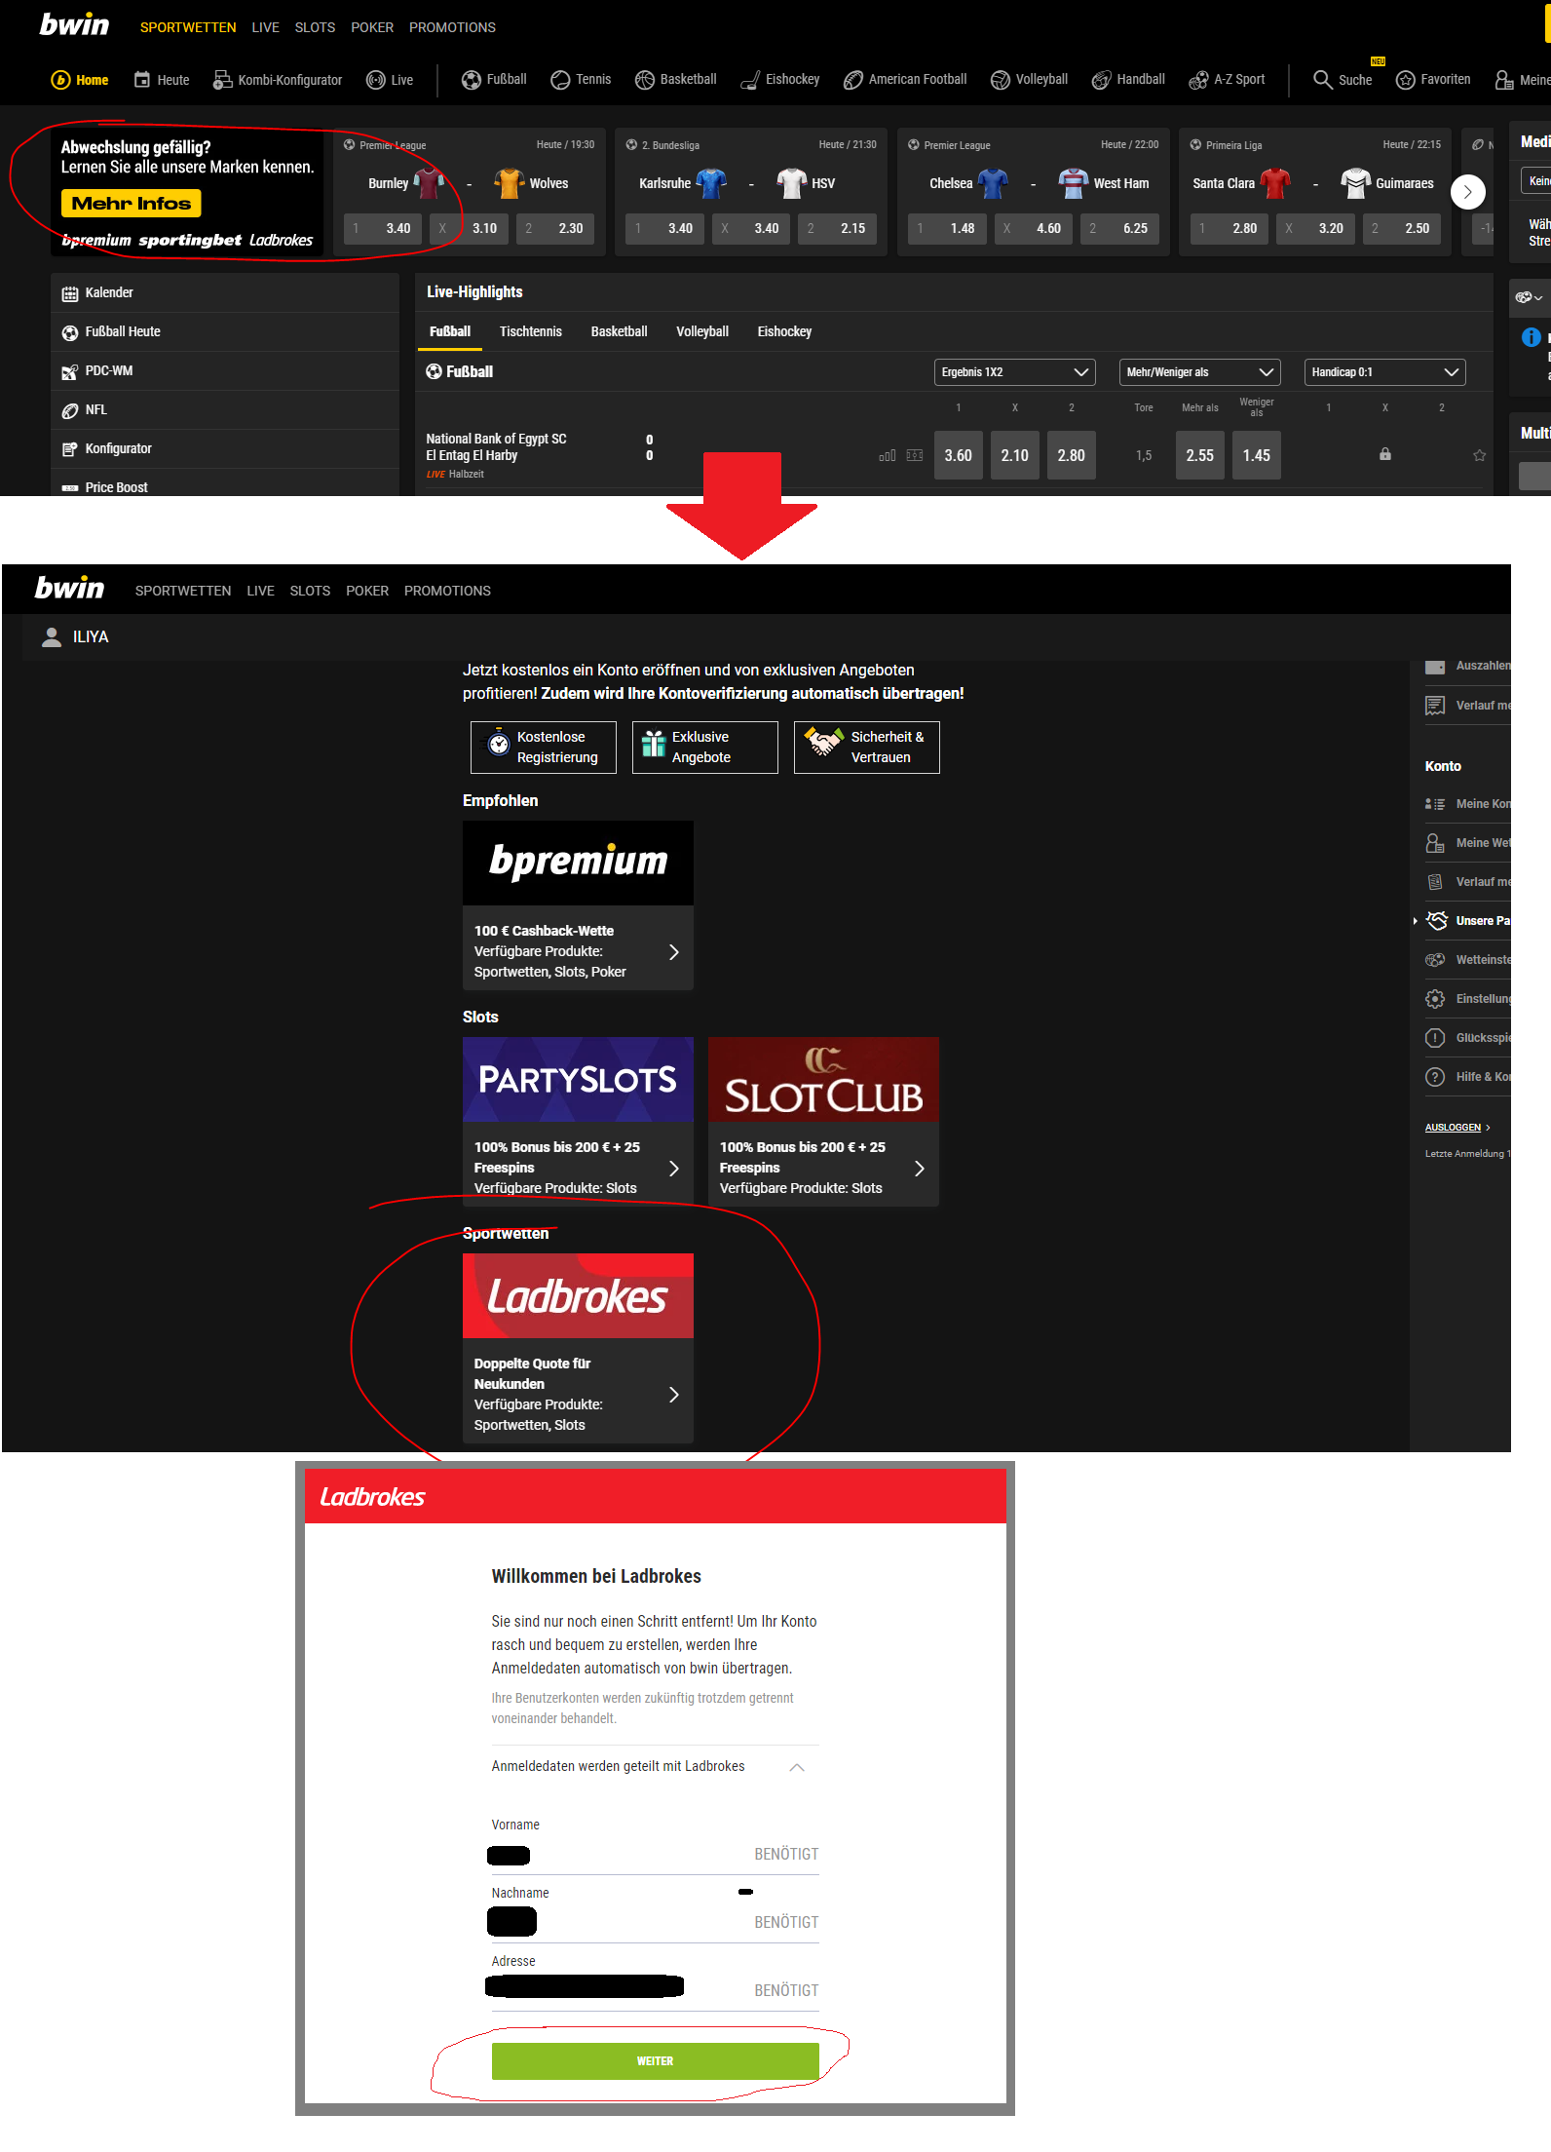
Task: Open the bpremium brand thumbnail
Action: (579, 863)
